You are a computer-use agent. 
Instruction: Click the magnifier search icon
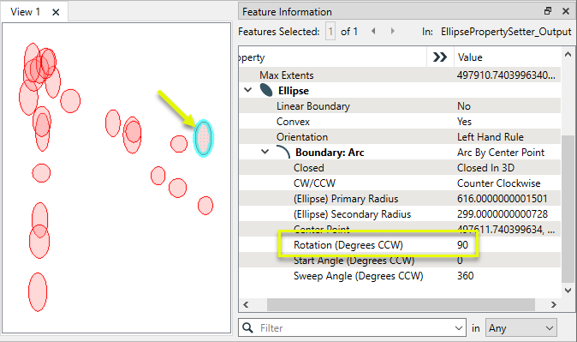pos(248,328)
